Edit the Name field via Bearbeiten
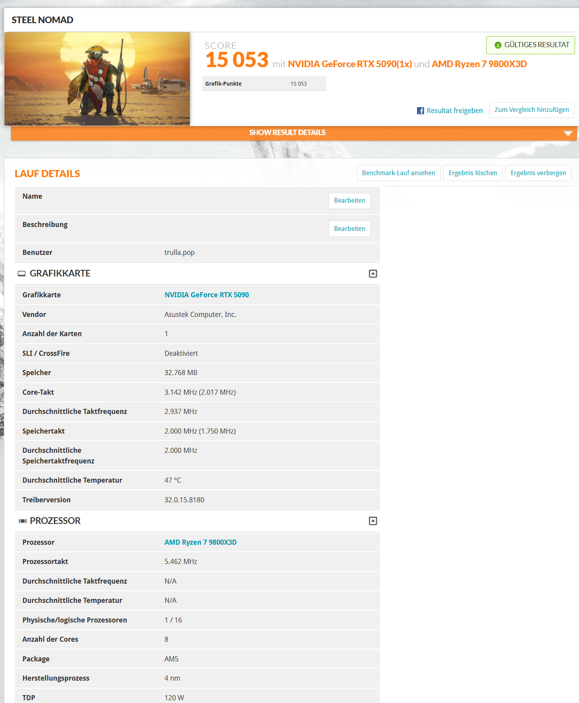The width and height of the screenshot is (579, 703). (349, 201)
